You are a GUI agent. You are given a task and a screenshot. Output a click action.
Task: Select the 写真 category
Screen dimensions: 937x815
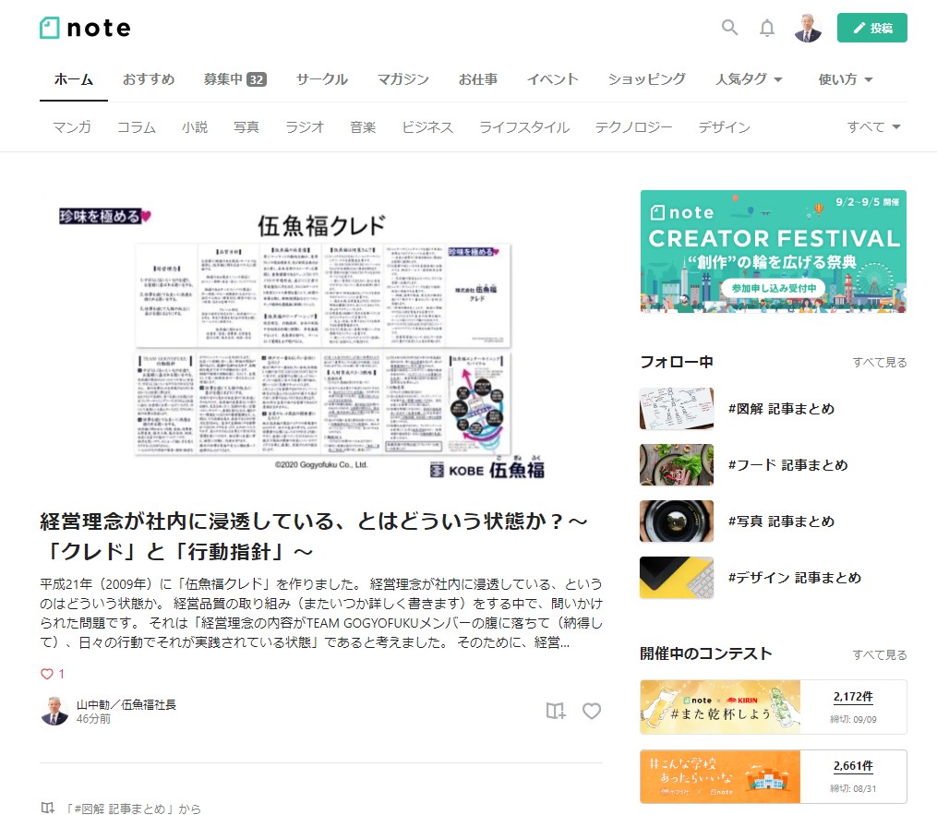point(246,127)
